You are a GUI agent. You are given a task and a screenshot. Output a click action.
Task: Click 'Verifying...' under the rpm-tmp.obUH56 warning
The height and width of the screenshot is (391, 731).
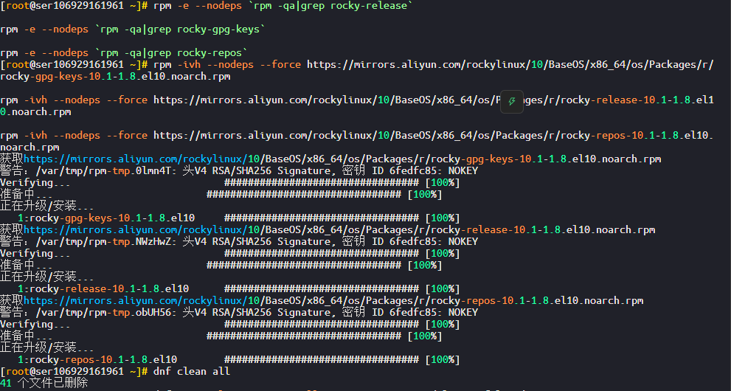[35, 325]
